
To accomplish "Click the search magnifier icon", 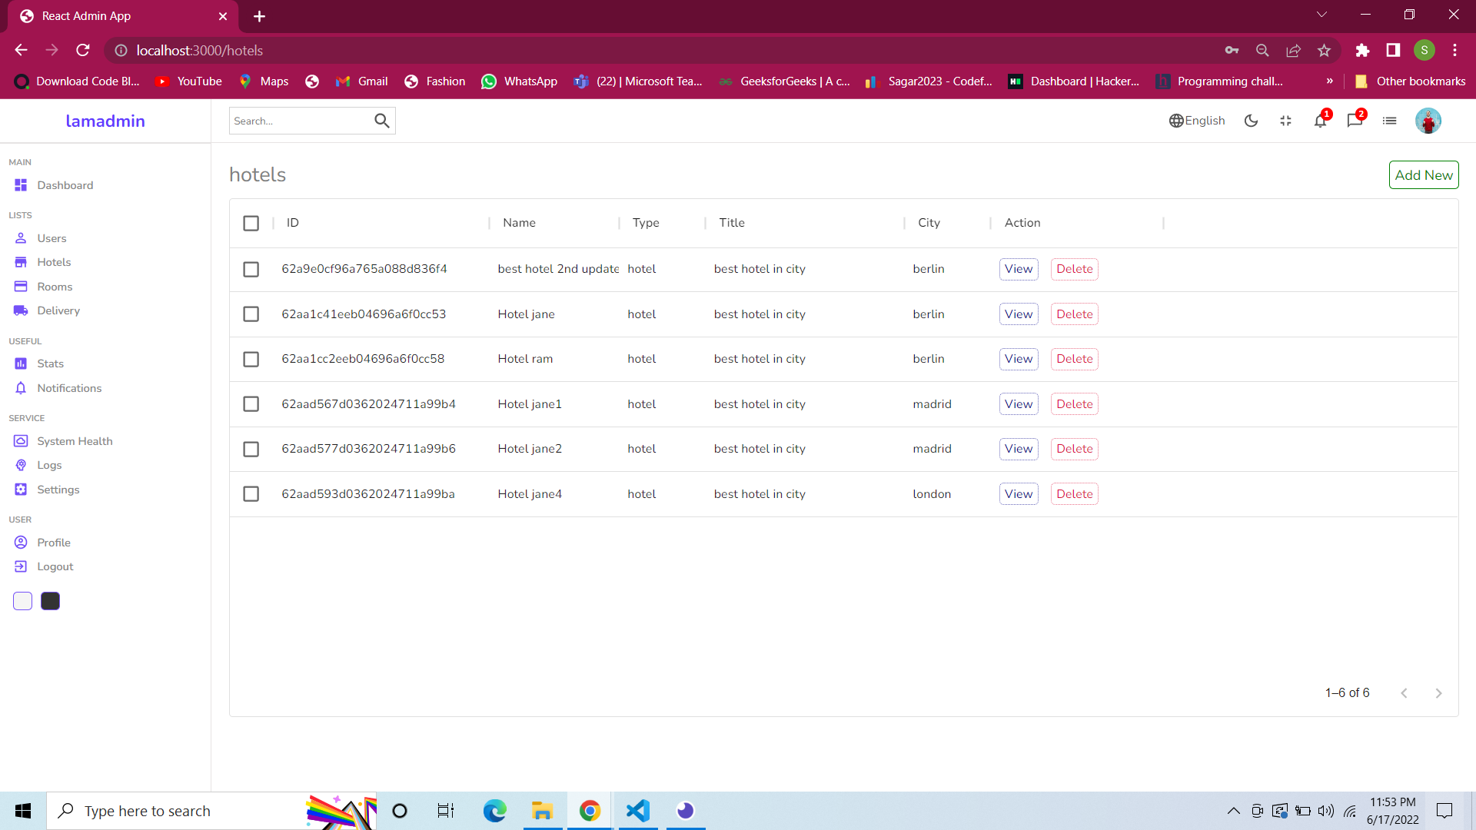I will [x=382, y=121].
